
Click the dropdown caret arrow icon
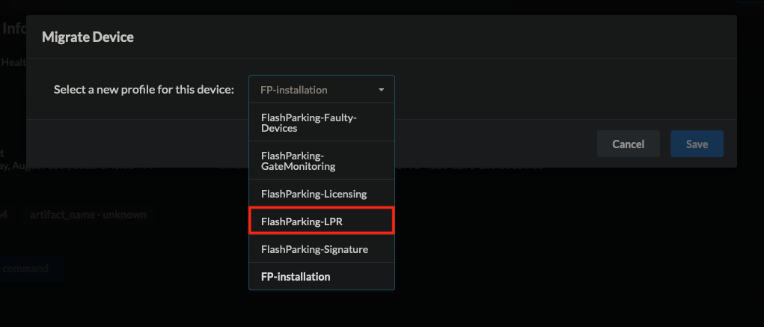point(381,90)
